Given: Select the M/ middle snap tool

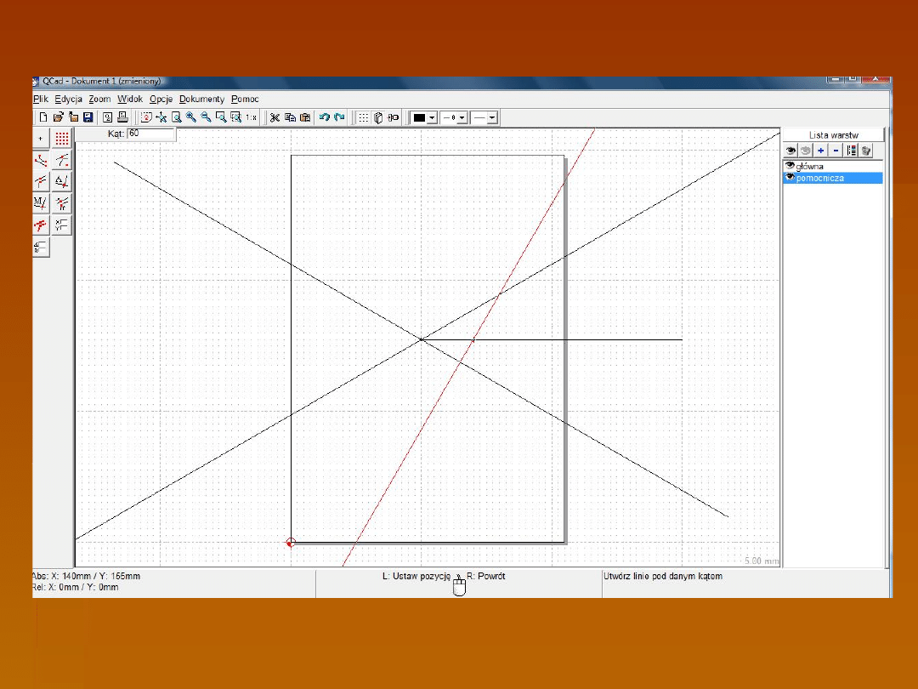Looking at the screenshot, I should [40, 202].
